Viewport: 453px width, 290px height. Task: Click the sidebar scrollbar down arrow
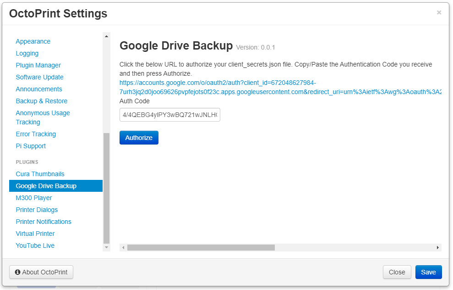[x=106, y=247]
